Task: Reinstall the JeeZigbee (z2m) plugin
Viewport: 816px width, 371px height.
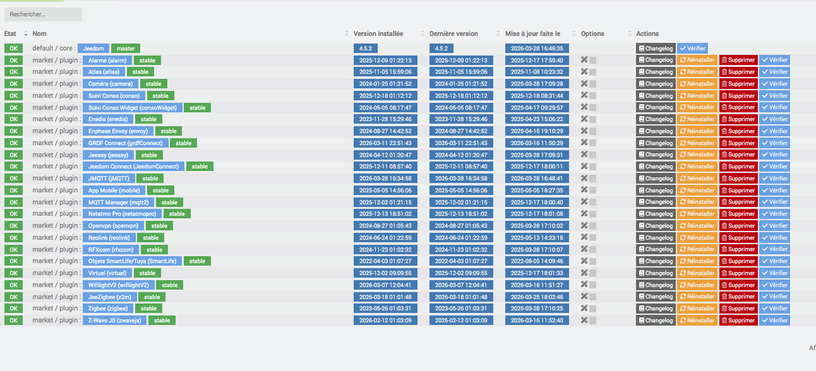Action: (x=697, y=297)
